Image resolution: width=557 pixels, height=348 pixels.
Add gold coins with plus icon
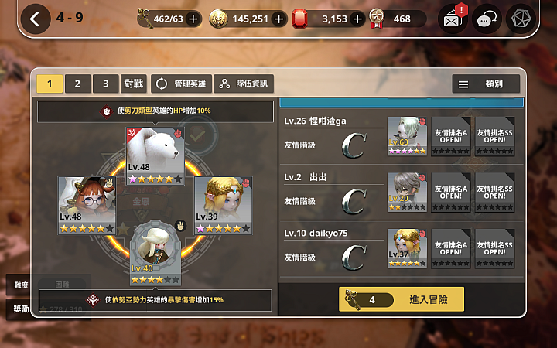click(x=279, y=19)
